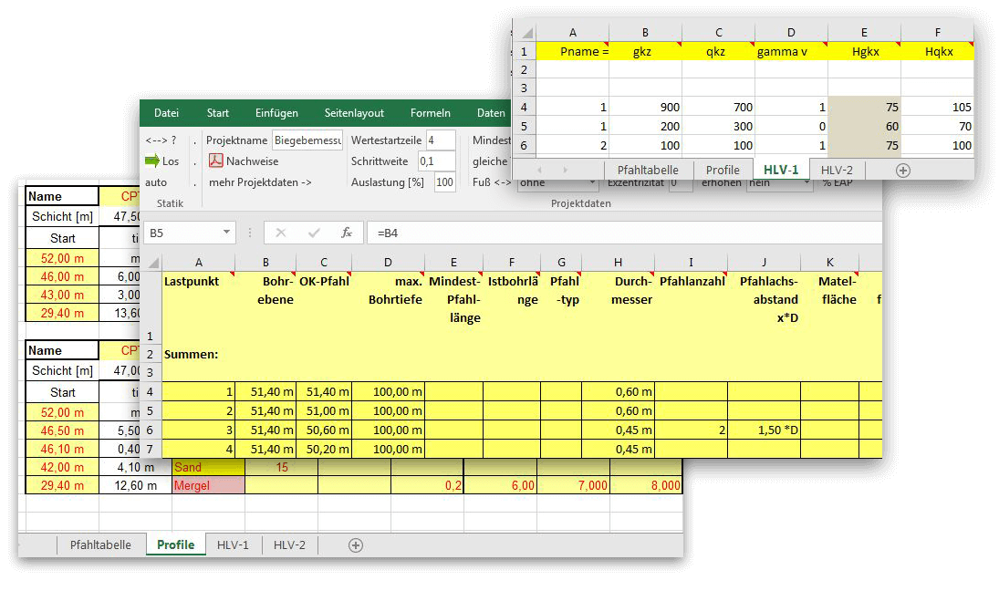Image resolution: width=999 pixels, height=591 pixels.
Task: Click cell with 50,60 m OK-Pfahl
Action: coord(324,430)
